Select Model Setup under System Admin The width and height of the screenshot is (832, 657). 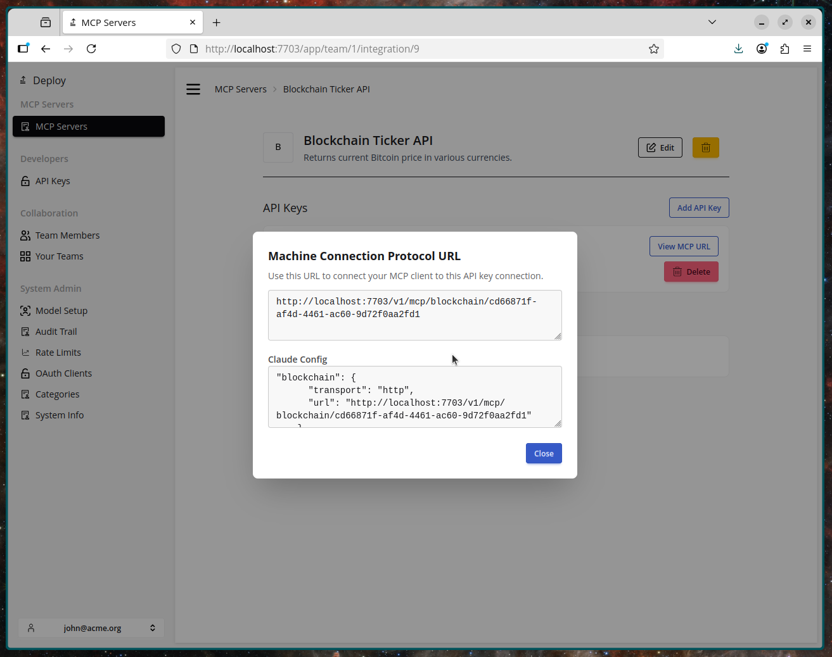point(61,310)
